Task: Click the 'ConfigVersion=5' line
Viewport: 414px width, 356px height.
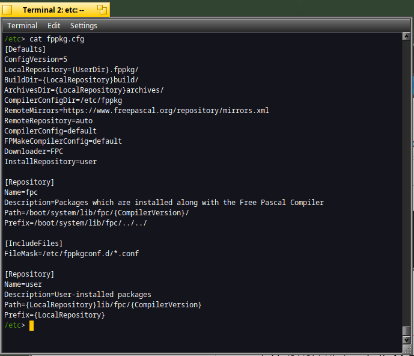Action: click(x=35, y=60)
